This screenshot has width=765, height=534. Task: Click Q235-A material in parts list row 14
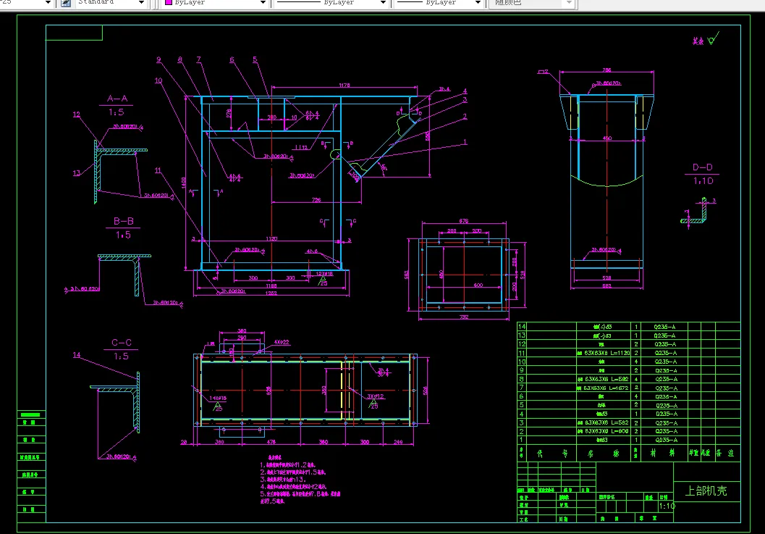pos(664,327)
